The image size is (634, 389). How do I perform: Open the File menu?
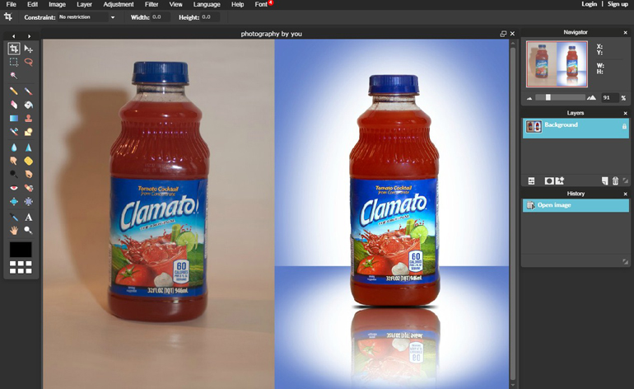(12, 4)
